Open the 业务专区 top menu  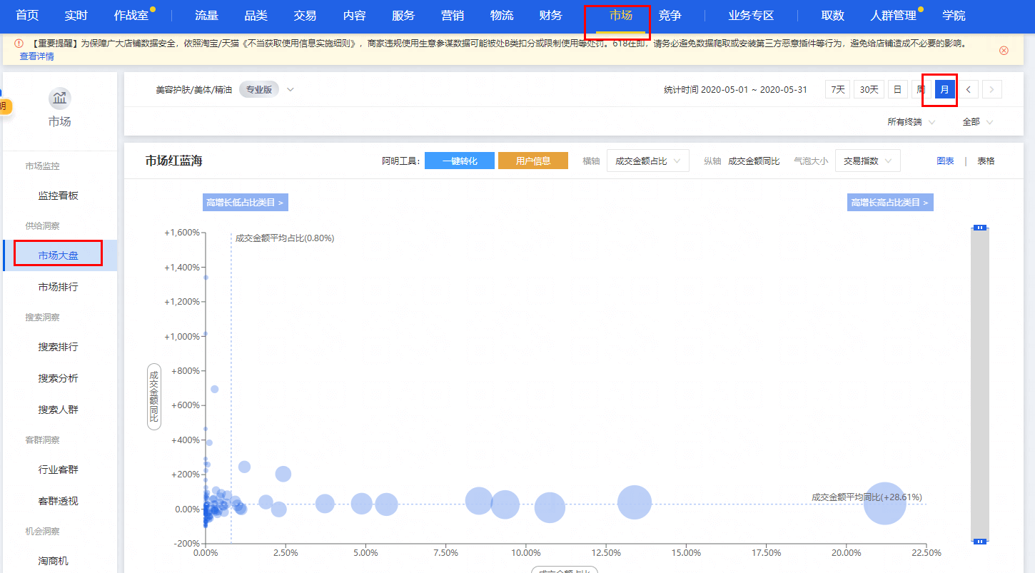[x=751, y=16]
